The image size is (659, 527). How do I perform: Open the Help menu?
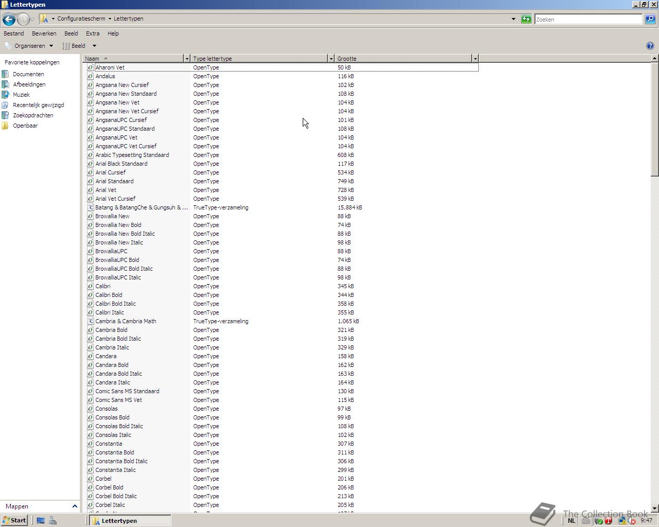113,33
